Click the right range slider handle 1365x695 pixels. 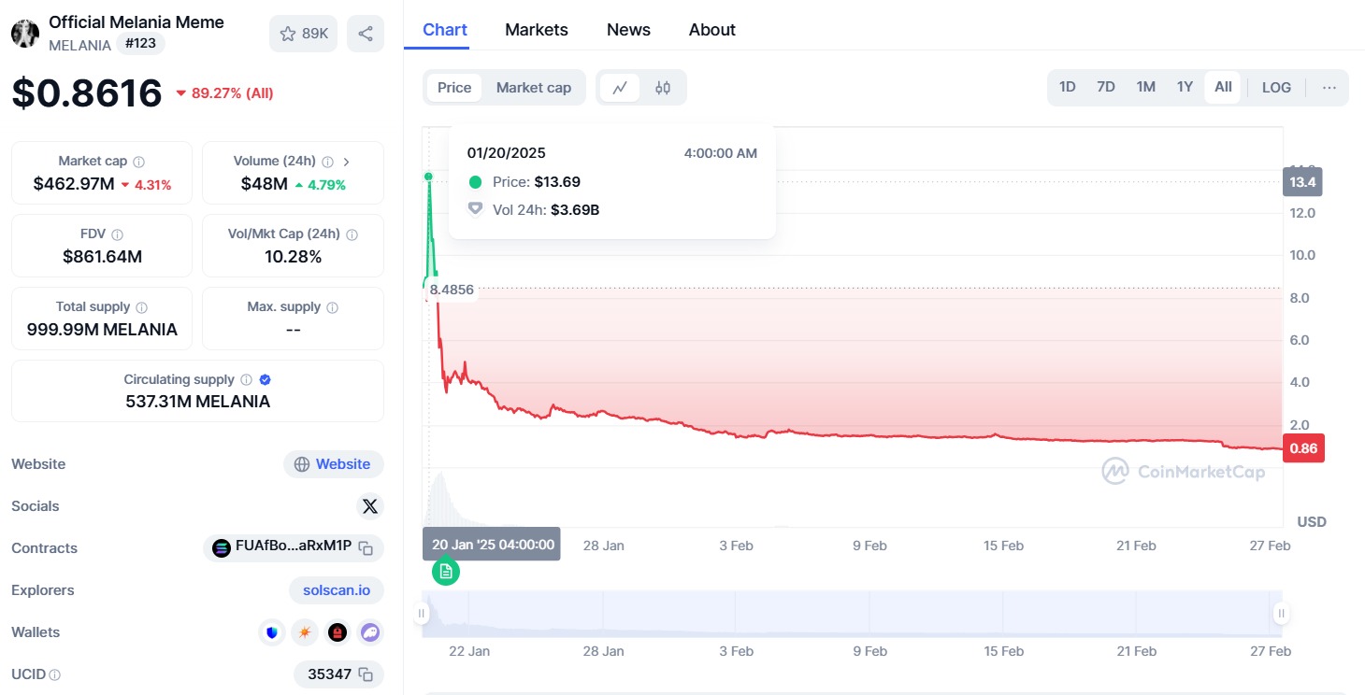tap(1281, 614)
